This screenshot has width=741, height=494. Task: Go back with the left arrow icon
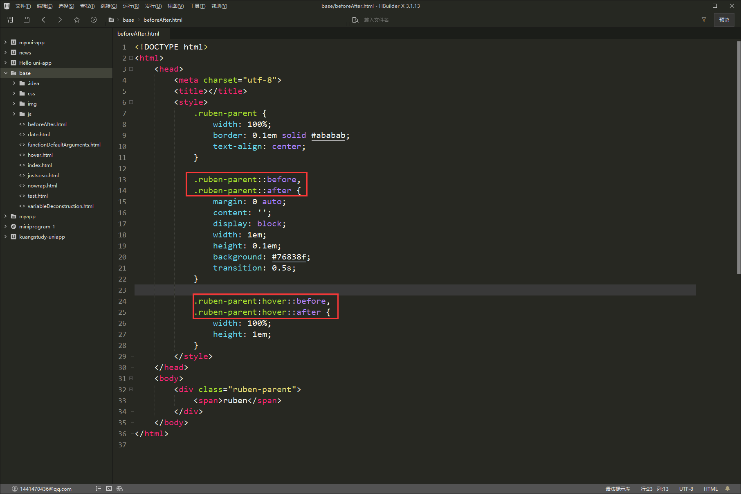(43, 20)
